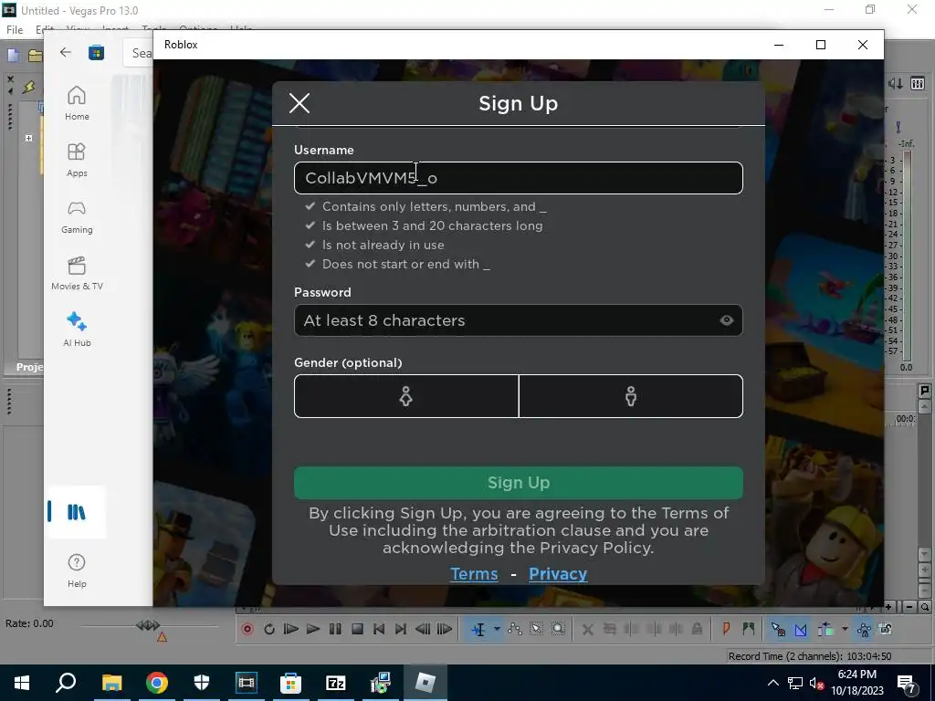Click the Stop button in Vegas transport
Image resolution: width=935 pixels, height=701 pixels.
[357, 629]
